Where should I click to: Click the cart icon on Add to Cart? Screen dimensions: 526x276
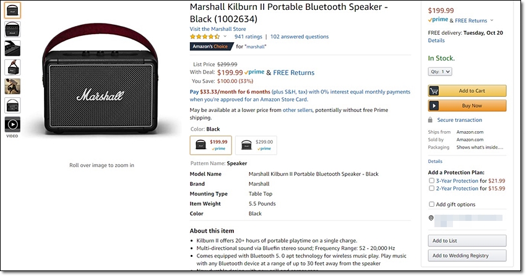click(x=434, y=90)
